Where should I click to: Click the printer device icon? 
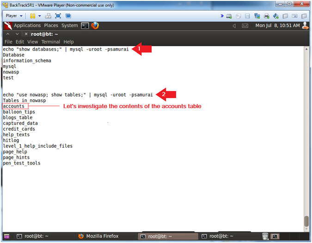(266, 16)
